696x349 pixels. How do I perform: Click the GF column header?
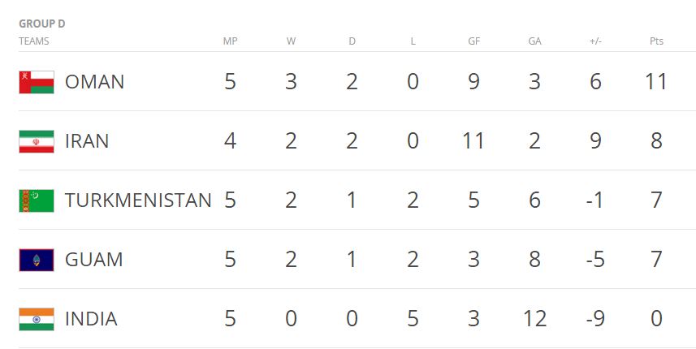[x=474, y=41]
